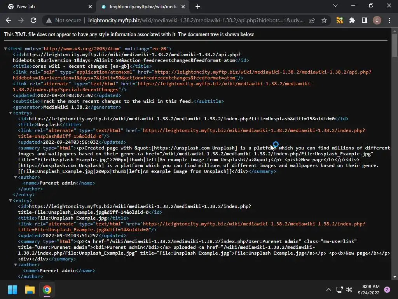
Task: Open the RSS feed extension icon
Action: 340,20
